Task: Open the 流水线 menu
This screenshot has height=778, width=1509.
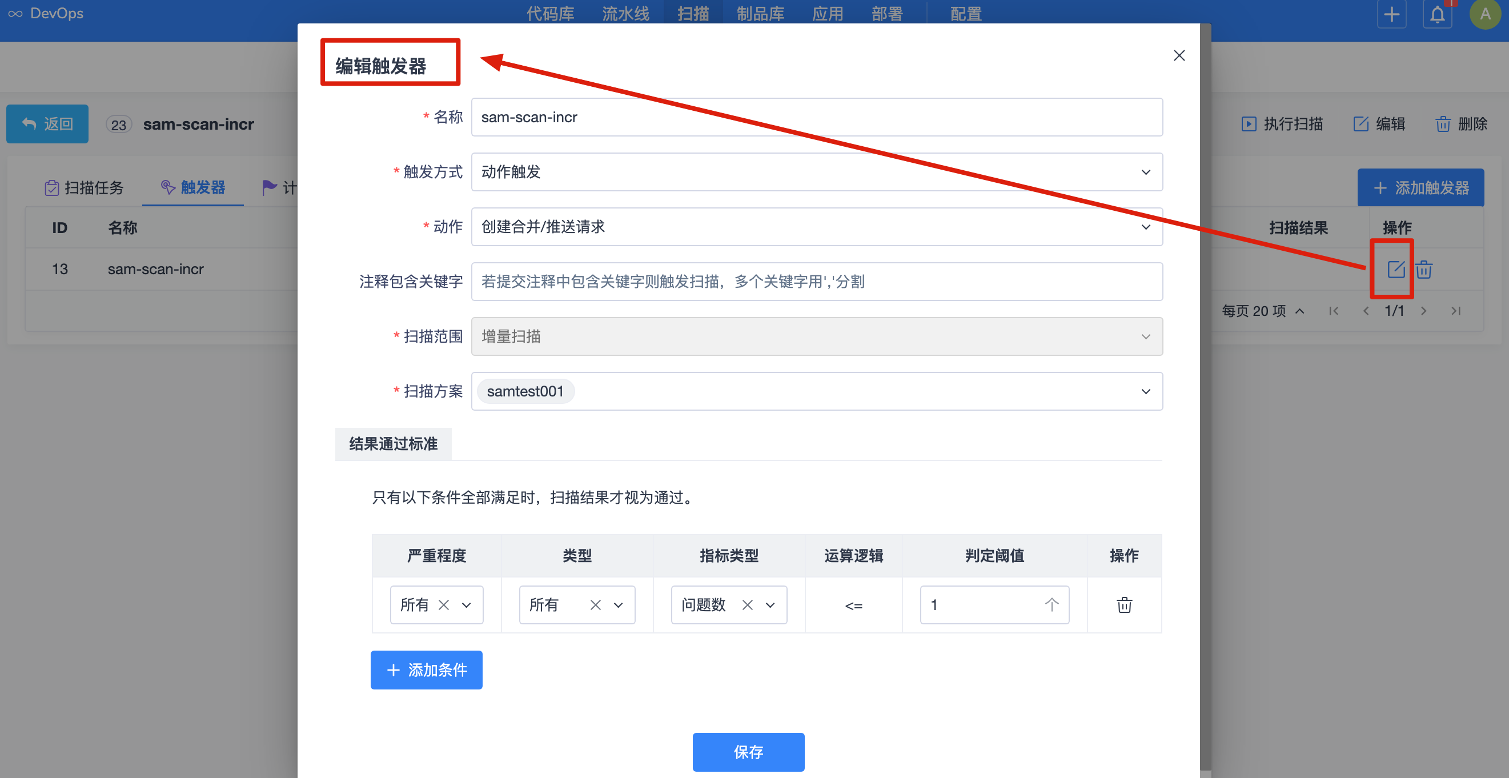Action: (x=625, y=14)
